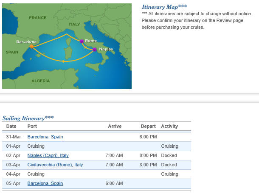
Task: Select the Arrive column header
Action: click(x=115, y=126)
